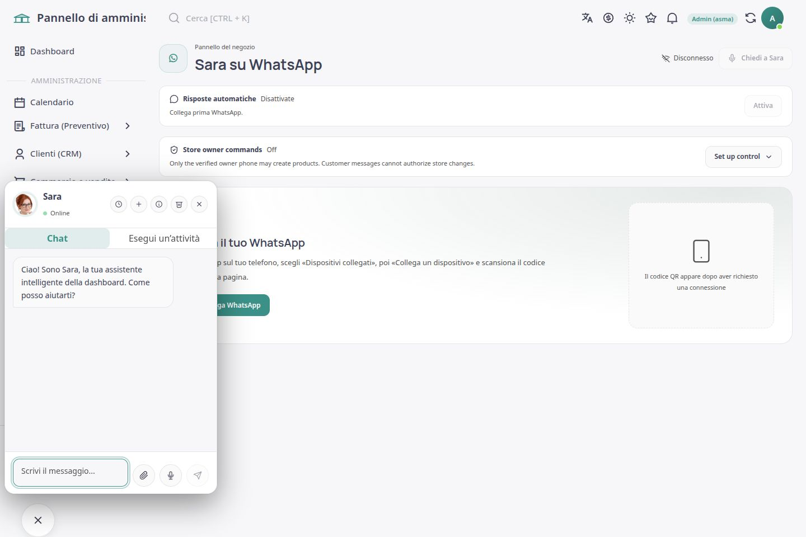This screenshot has height=537, width=806.
Task: Open the language translation icon
Action: click(587, 18)
